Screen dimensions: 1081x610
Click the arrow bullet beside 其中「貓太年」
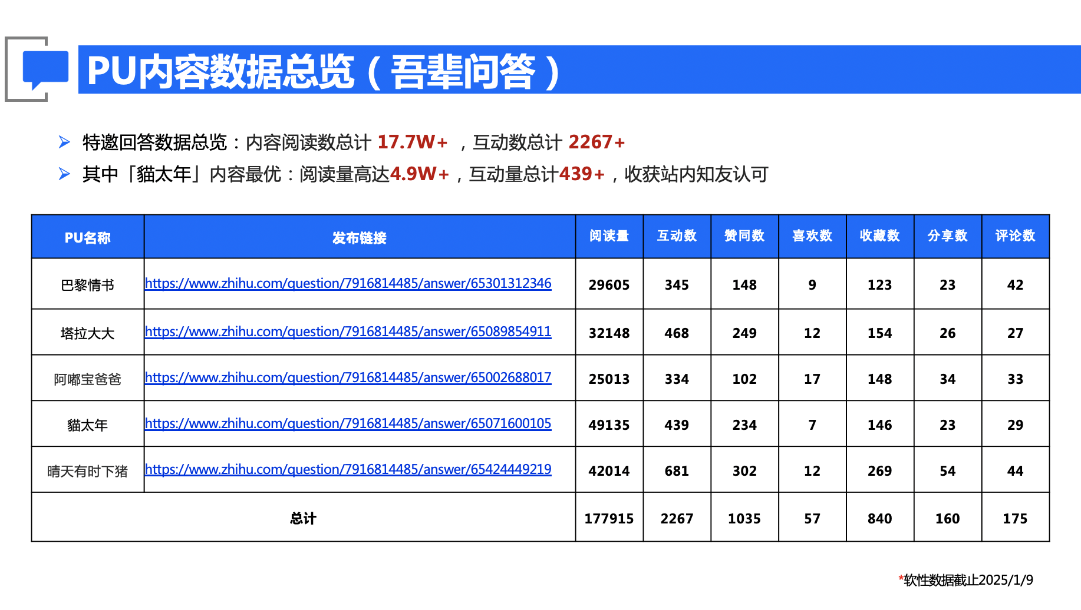[64, 174]
